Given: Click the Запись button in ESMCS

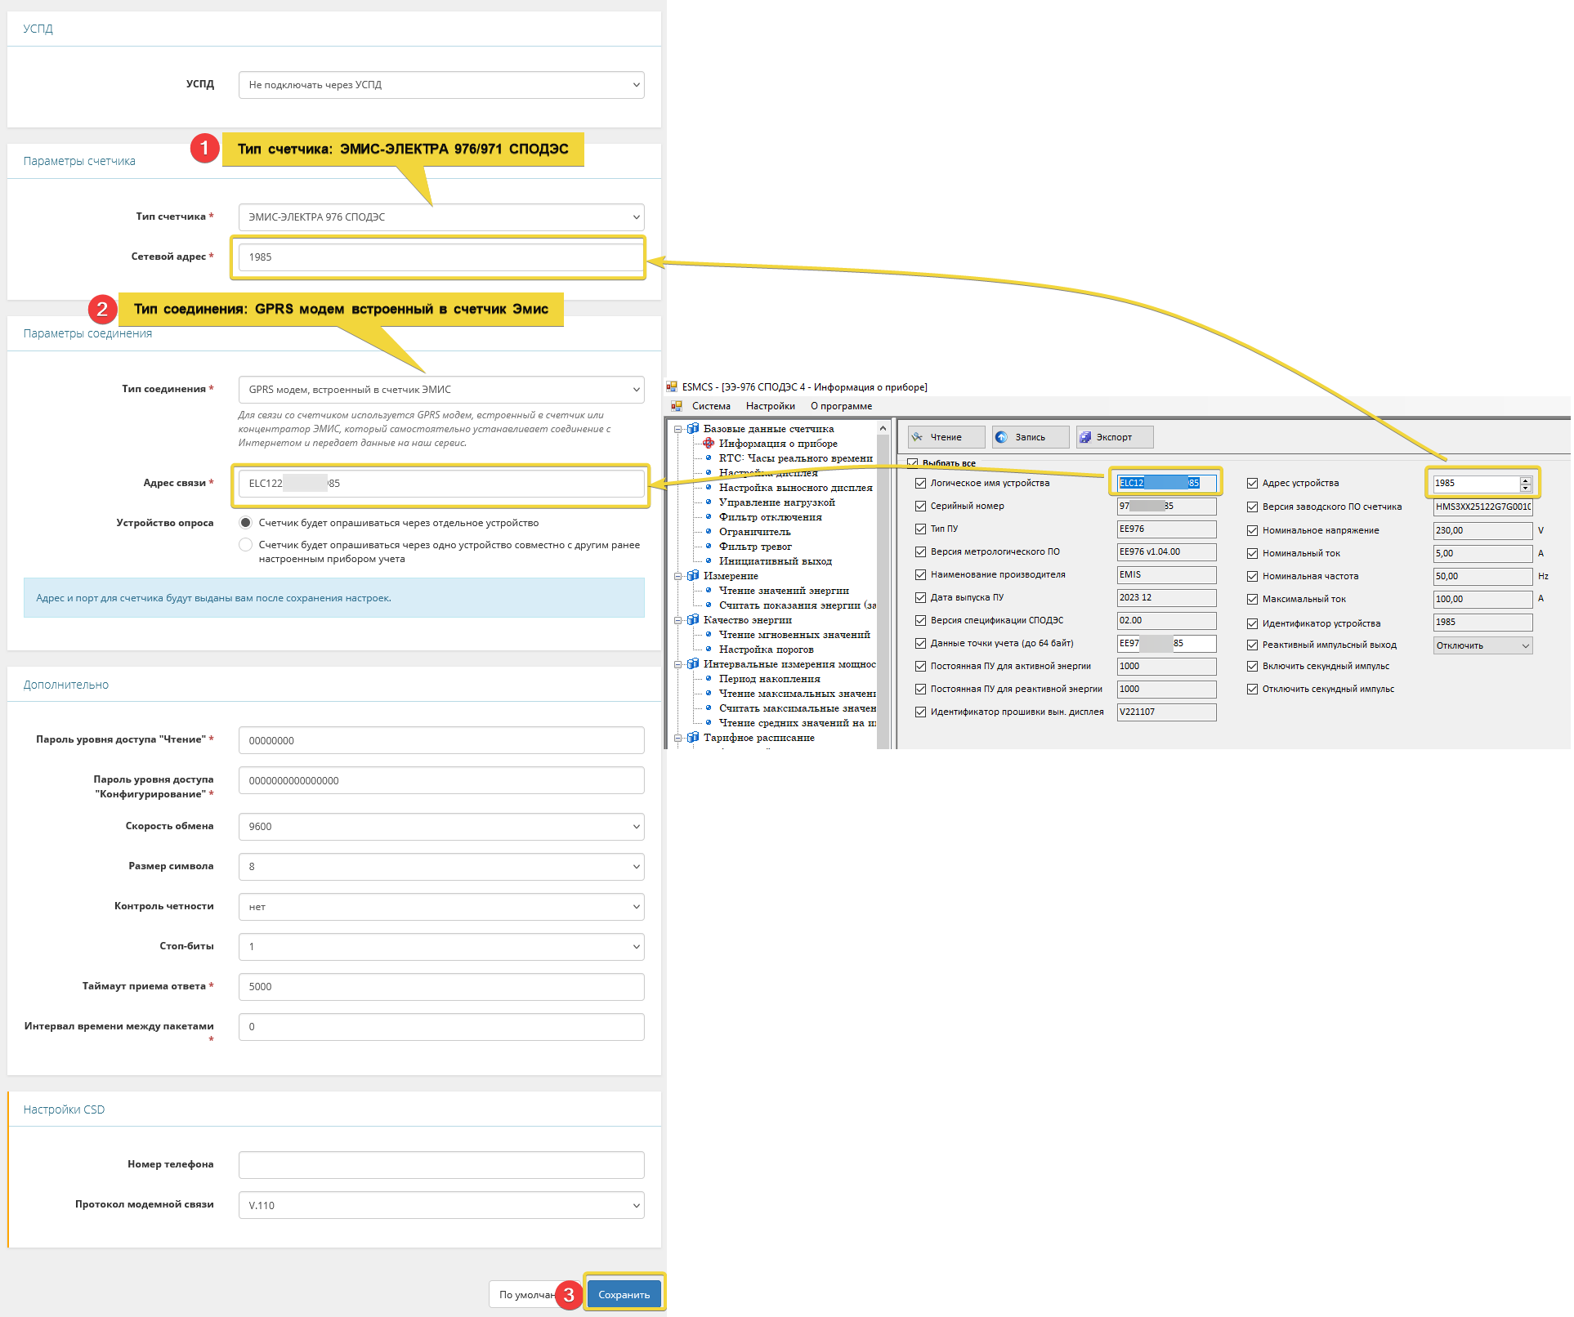Looking at the screenshot, I should (1031, 437).
